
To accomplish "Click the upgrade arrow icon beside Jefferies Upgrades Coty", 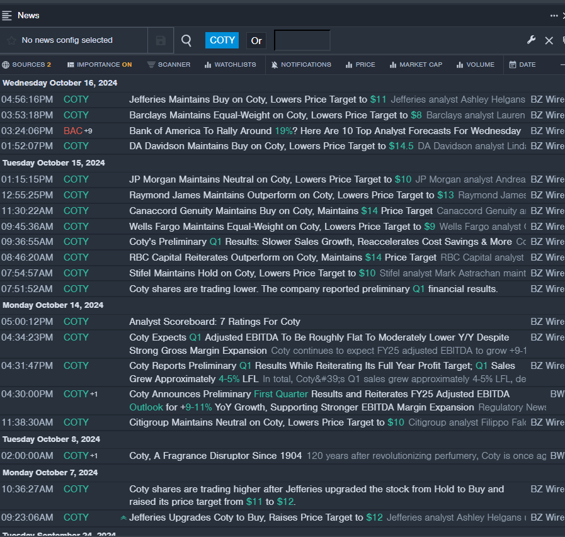I will tap(123, 517).
